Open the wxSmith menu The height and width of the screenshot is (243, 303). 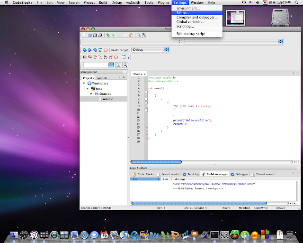133,2
